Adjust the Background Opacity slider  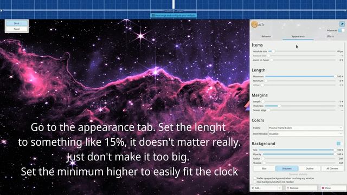click(299, 154)
